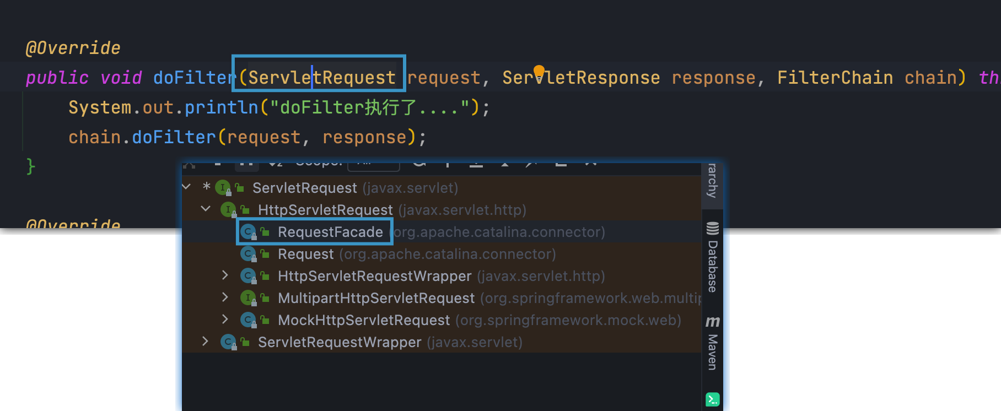
Task: Open the green terminal-style icon in right sidebar
Action: pos(712,399)
